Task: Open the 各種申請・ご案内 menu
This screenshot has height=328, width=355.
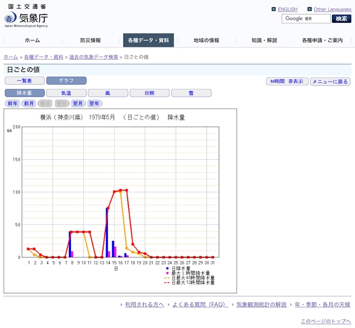Action: pos(322,41)
